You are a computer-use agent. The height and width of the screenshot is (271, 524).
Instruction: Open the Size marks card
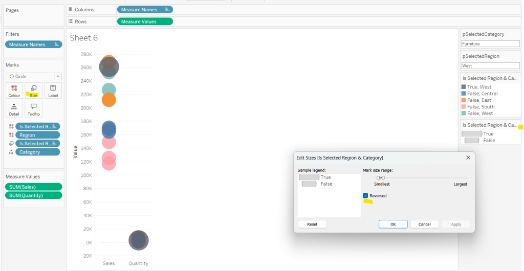34,91
